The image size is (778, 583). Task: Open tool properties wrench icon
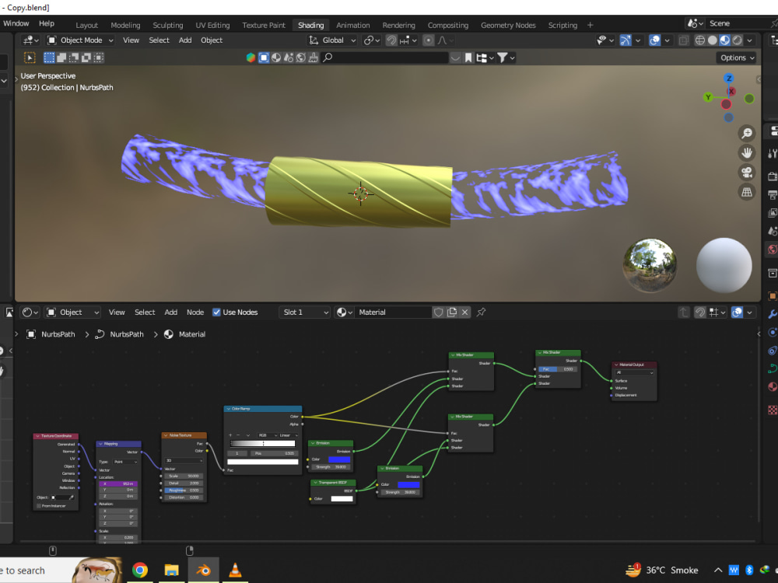773,154
